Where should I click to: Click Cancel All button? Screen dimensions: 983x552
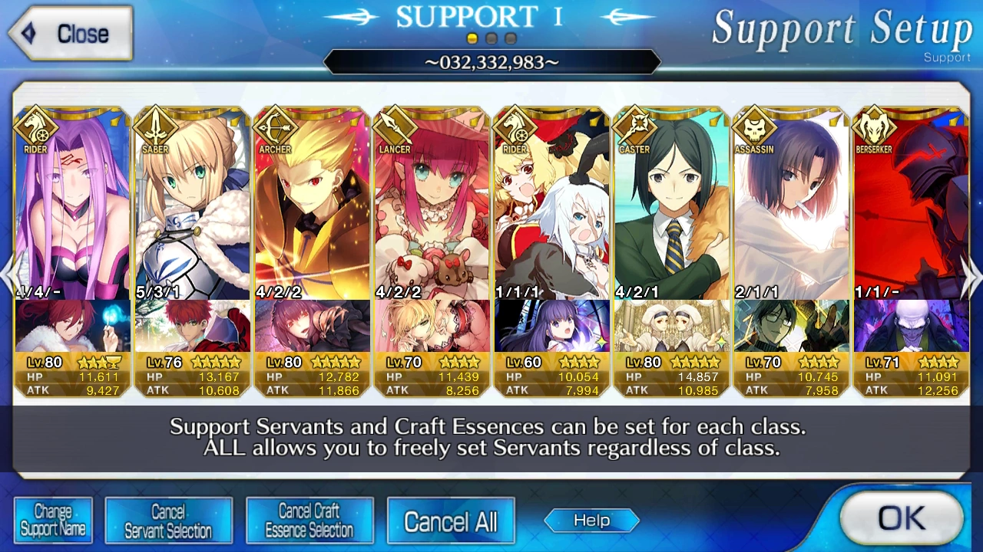[x=451, y=521]
